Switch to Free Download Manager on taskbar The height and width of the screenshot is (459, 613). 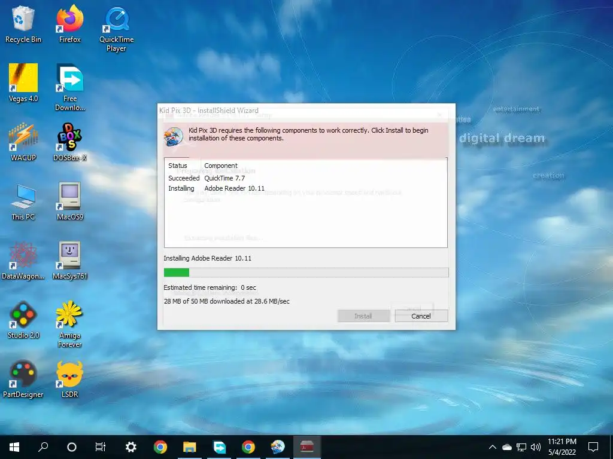click(x=219, y=447)
